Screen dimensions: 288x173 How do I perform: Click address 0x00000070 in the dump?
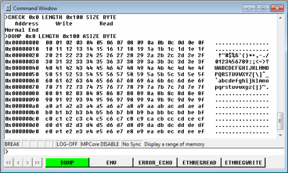(22, 87)
